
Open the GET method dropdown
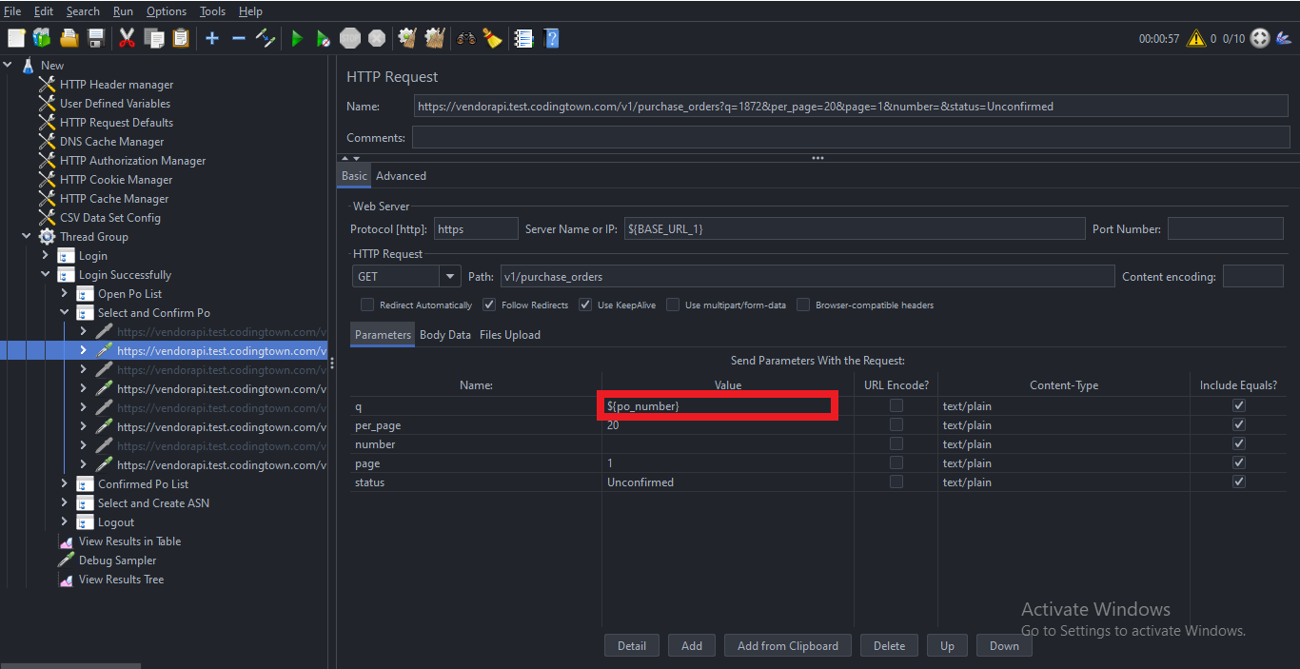pos(450,277)
